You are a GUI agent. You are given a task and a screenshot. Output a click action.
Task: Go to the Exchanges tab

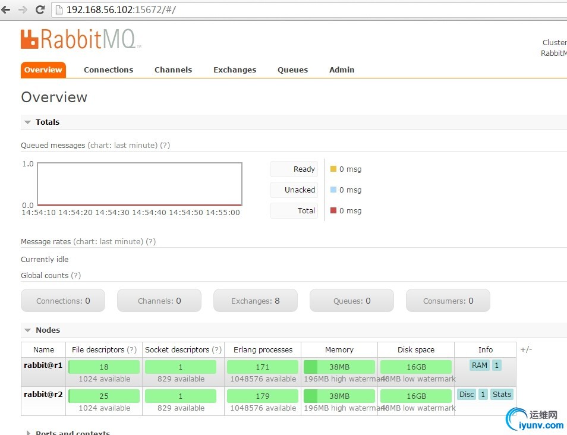tap(235, 70)
